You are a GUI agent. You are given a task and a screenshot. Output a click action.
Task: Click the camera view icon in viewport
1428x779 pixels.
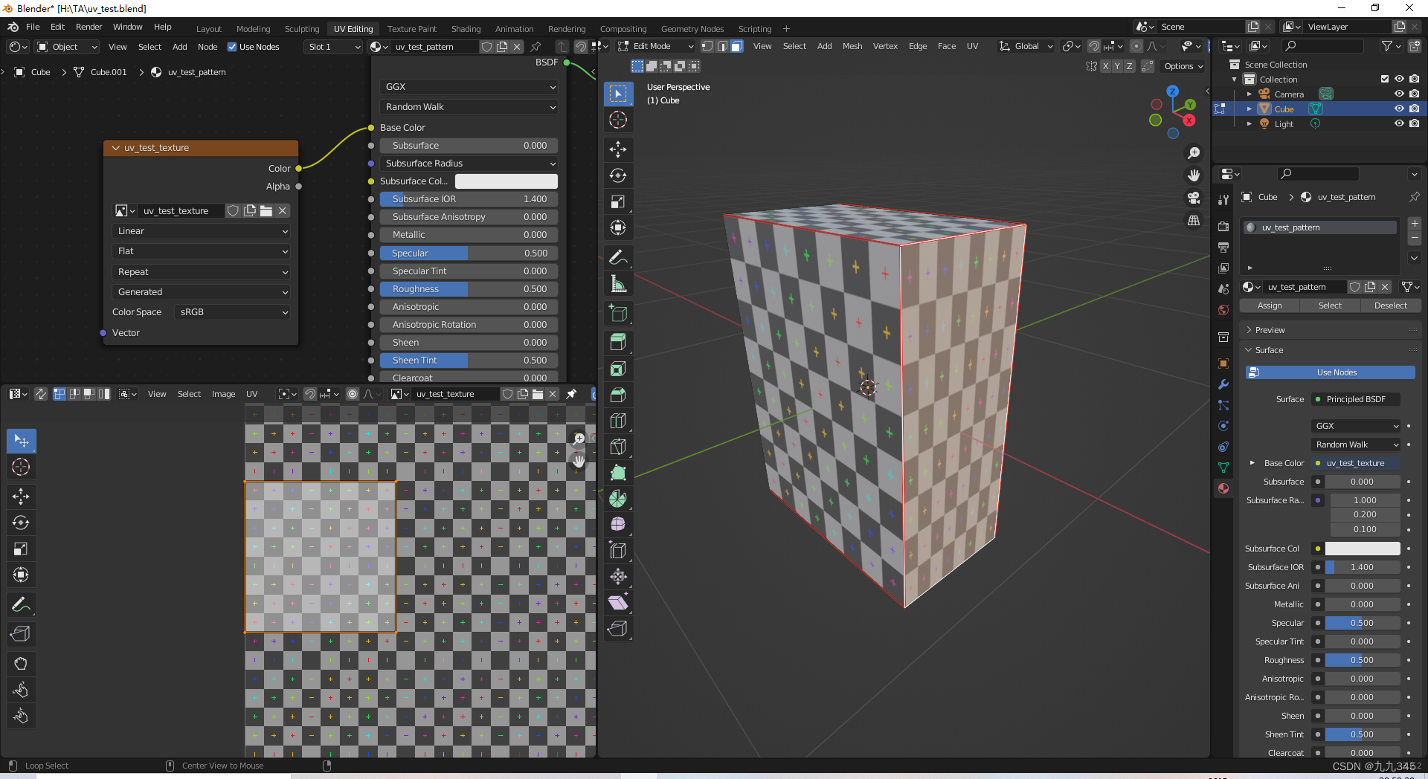(x=1194, y=198)
